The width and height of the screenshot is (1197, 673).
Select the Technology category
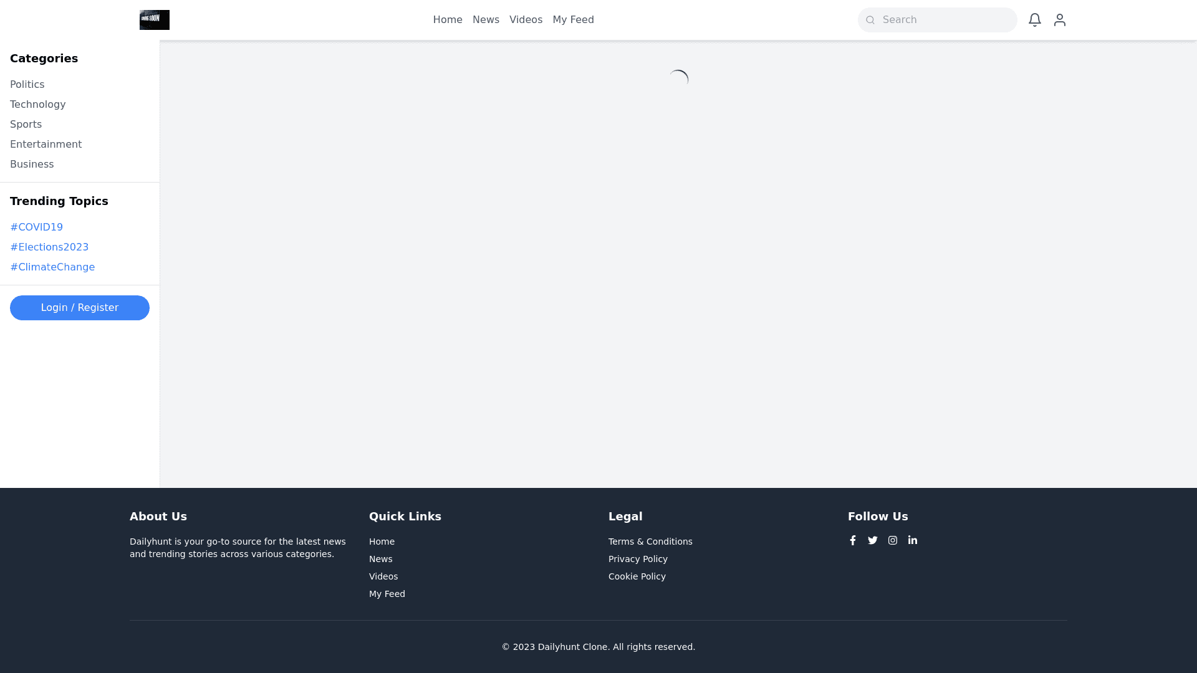pyautogui.click(x=37, y=105)
